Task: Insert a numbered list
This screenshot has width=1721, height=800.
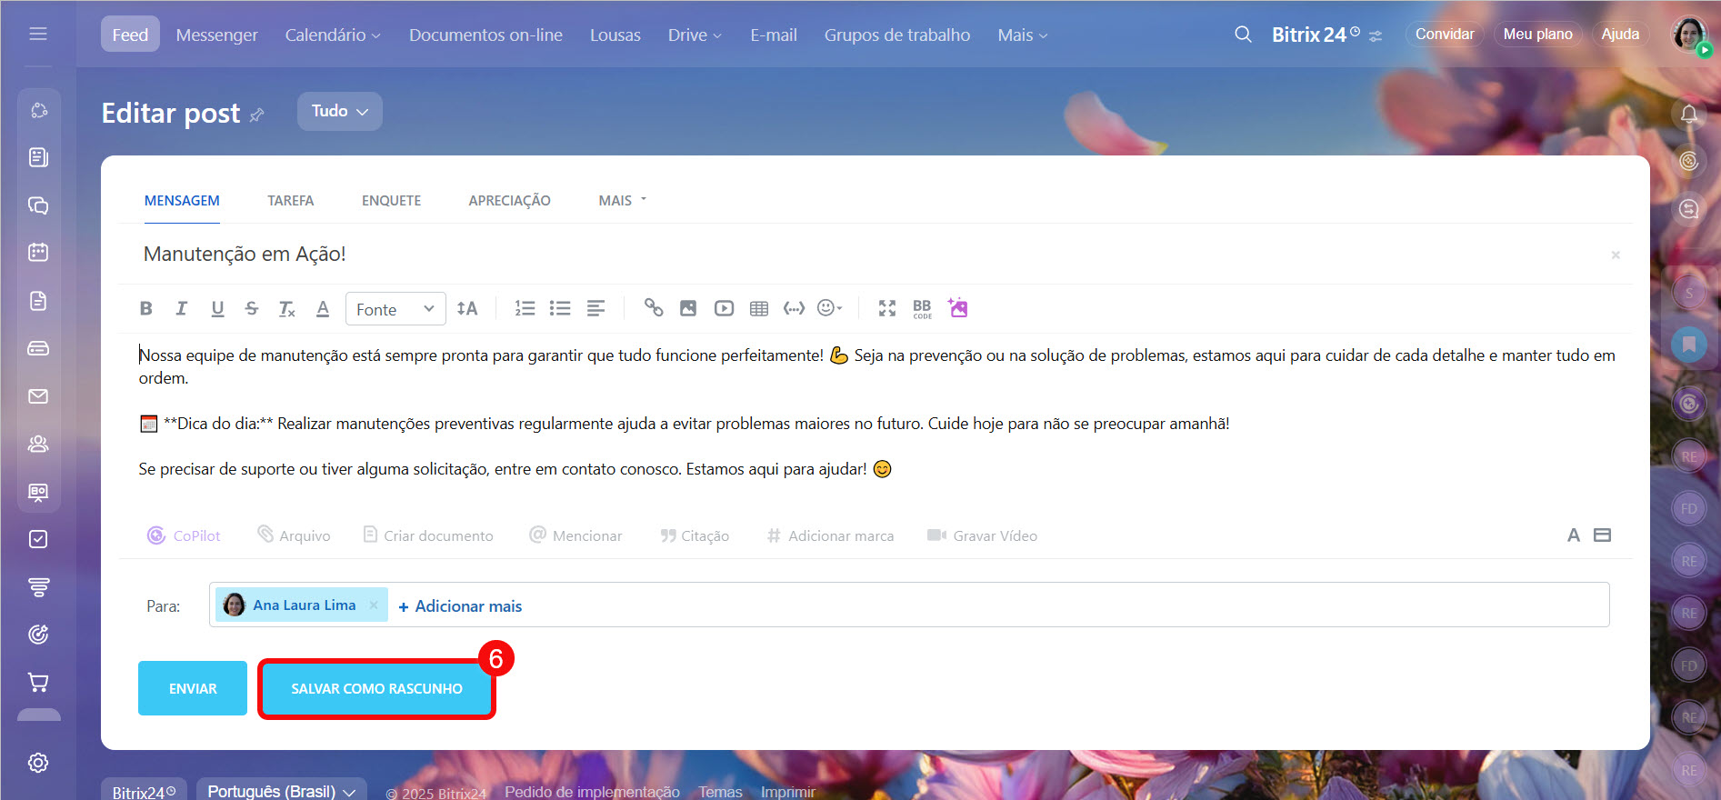Action: 525,309
